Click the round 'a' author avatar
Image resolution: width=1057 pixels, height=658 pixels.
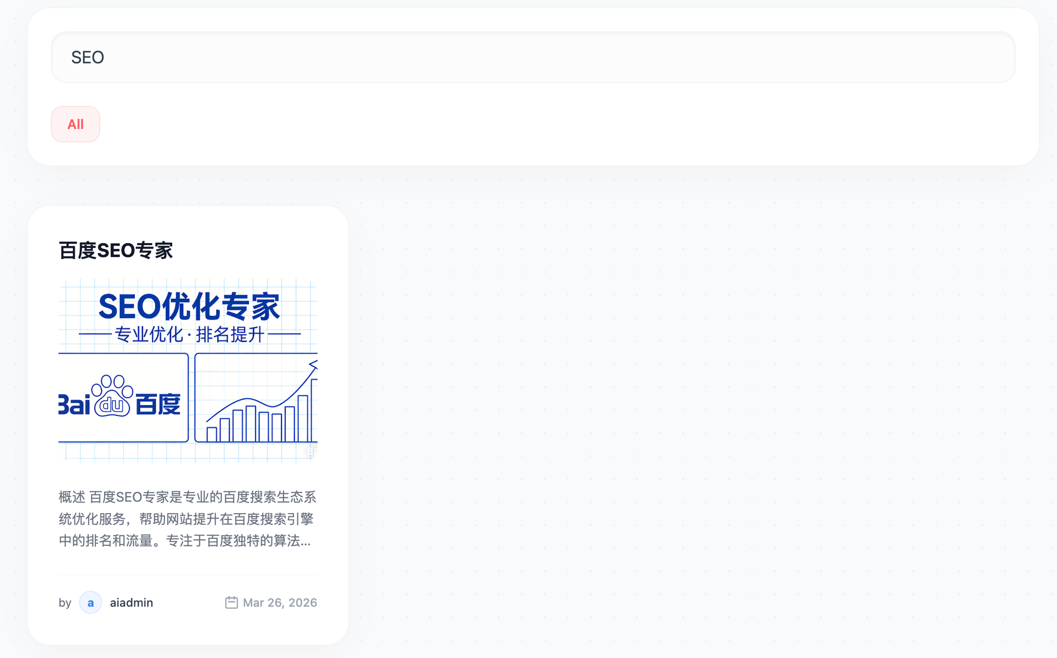click(90, 603)
